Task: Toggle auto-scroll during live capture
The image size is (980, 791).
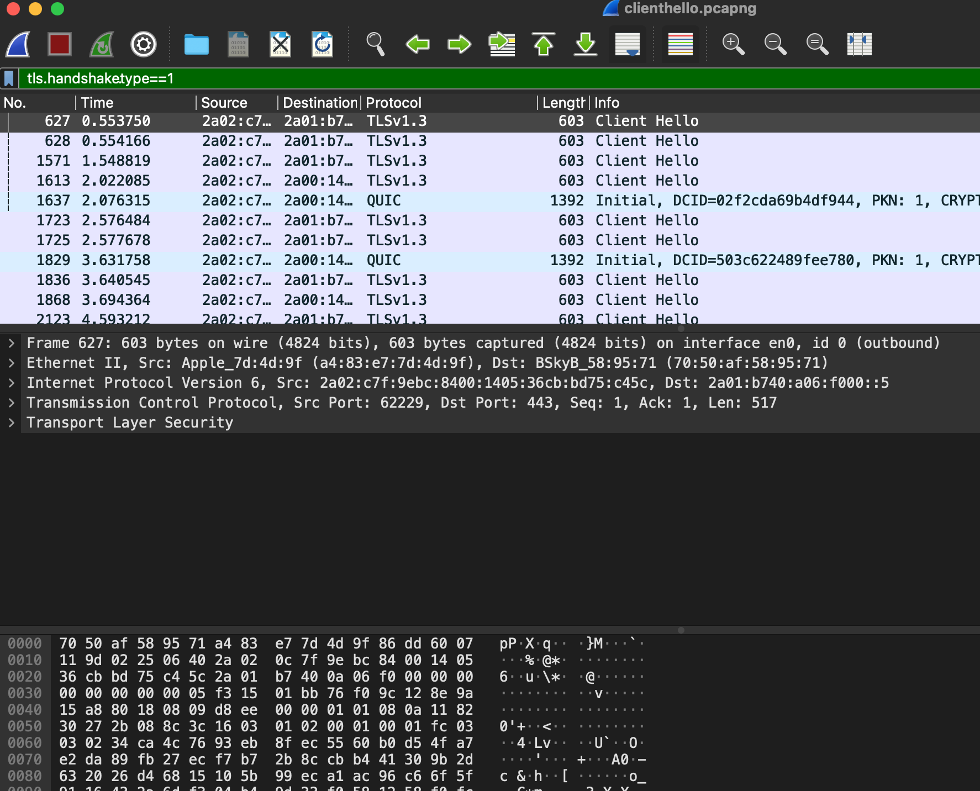Action: [628, 44]
